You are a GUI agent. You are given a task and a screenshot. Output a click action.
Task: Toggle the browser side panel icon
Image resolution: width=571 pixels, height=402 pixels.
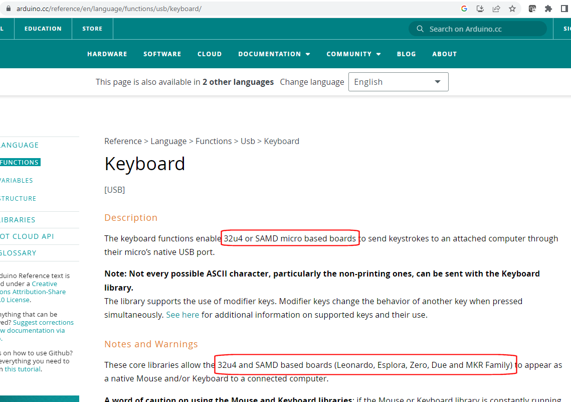pos(564,9)
